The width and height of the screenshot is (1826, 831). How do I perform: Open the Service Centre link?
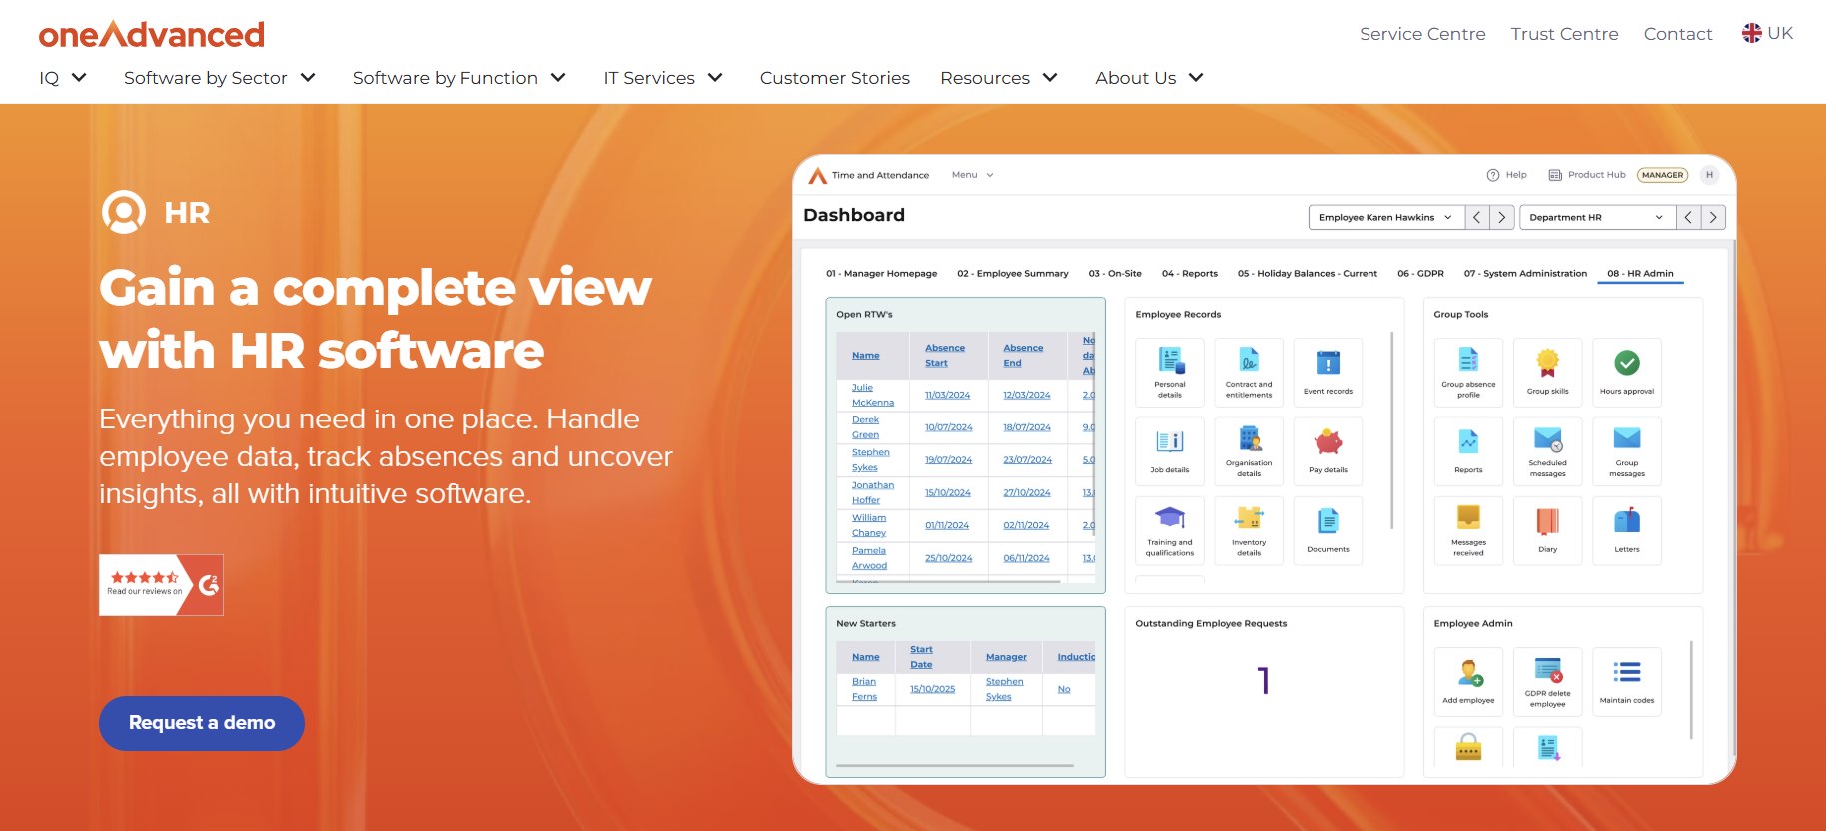coord(1422,34)
